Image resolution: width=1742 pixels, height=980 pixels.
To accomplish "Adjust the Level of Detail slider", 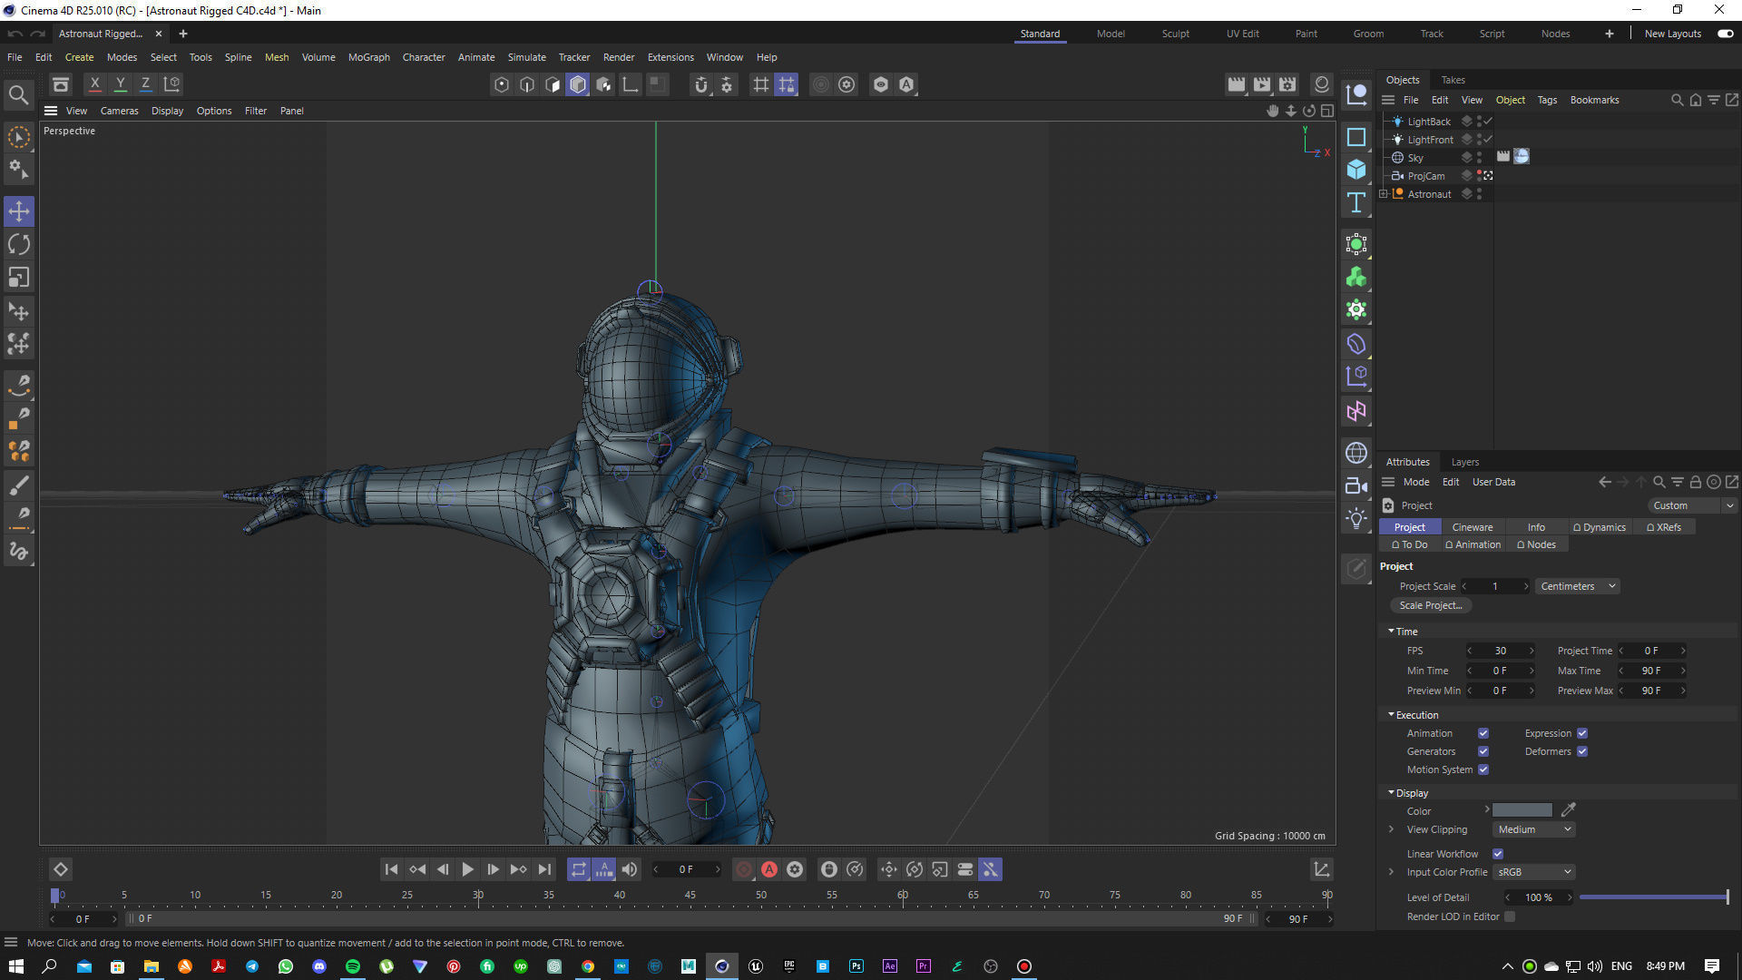I will (x=1653, y=897).
